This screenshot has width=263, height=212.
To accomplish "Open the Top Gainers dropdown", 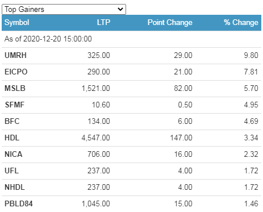I will point(64,9).
